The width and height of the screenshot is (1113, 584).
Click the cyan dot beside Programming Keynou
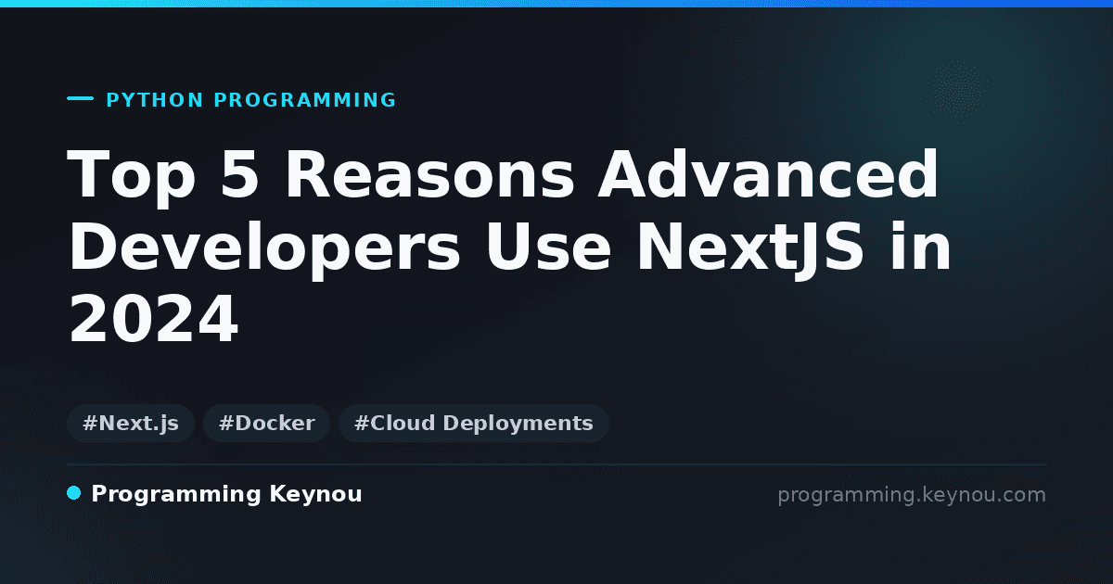click(74, 493)
